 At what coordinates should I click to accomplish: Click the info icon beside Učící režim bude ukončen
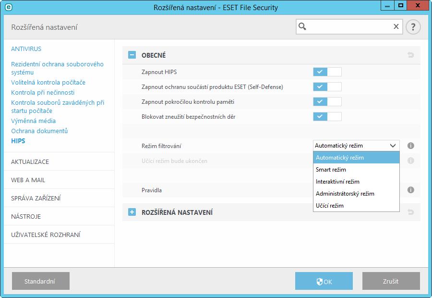click(x=410, y=161)
